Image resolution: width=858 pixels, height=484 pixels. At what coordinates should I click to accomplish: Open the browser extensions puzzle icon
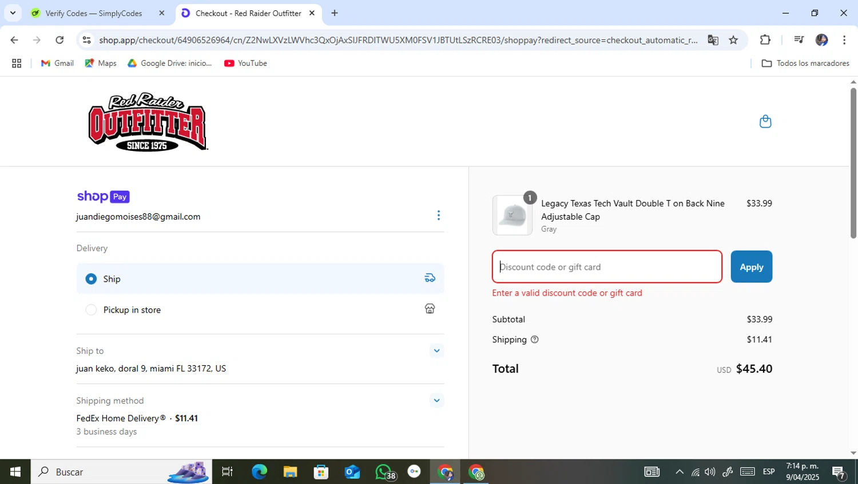tap(765, 40)
